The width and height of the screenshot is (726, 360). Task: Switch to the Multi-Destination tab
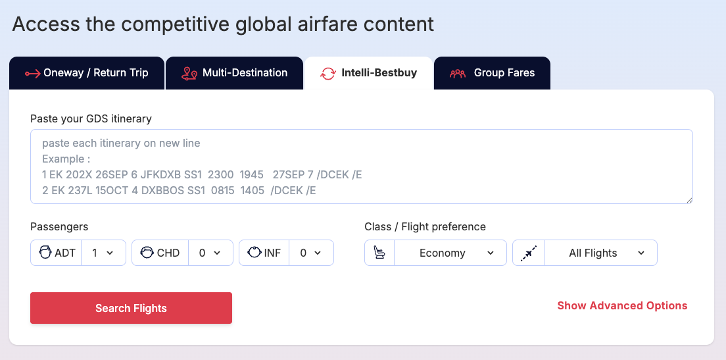tap(234, 73)
